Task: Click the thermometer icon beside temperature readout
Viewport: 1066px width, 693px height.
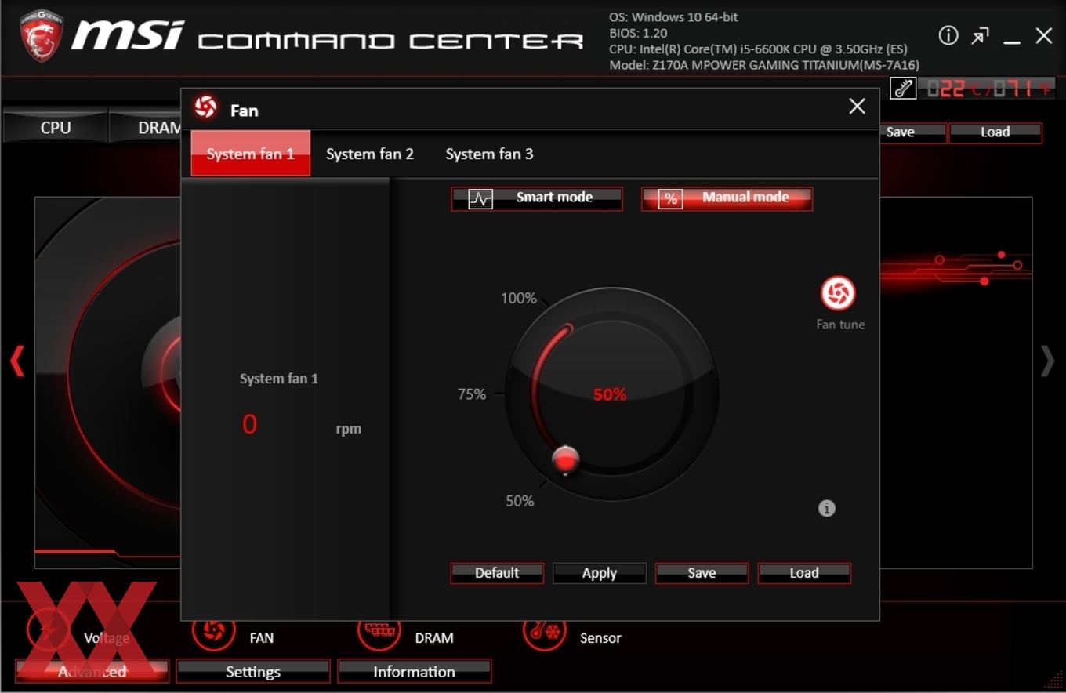Action: 903,89
